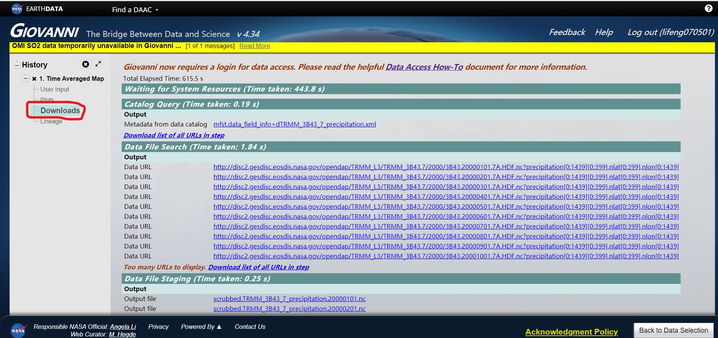Click the Waiting for System Resources header
The width and height of the screenshot is (718, 338).
click(401, 89)
